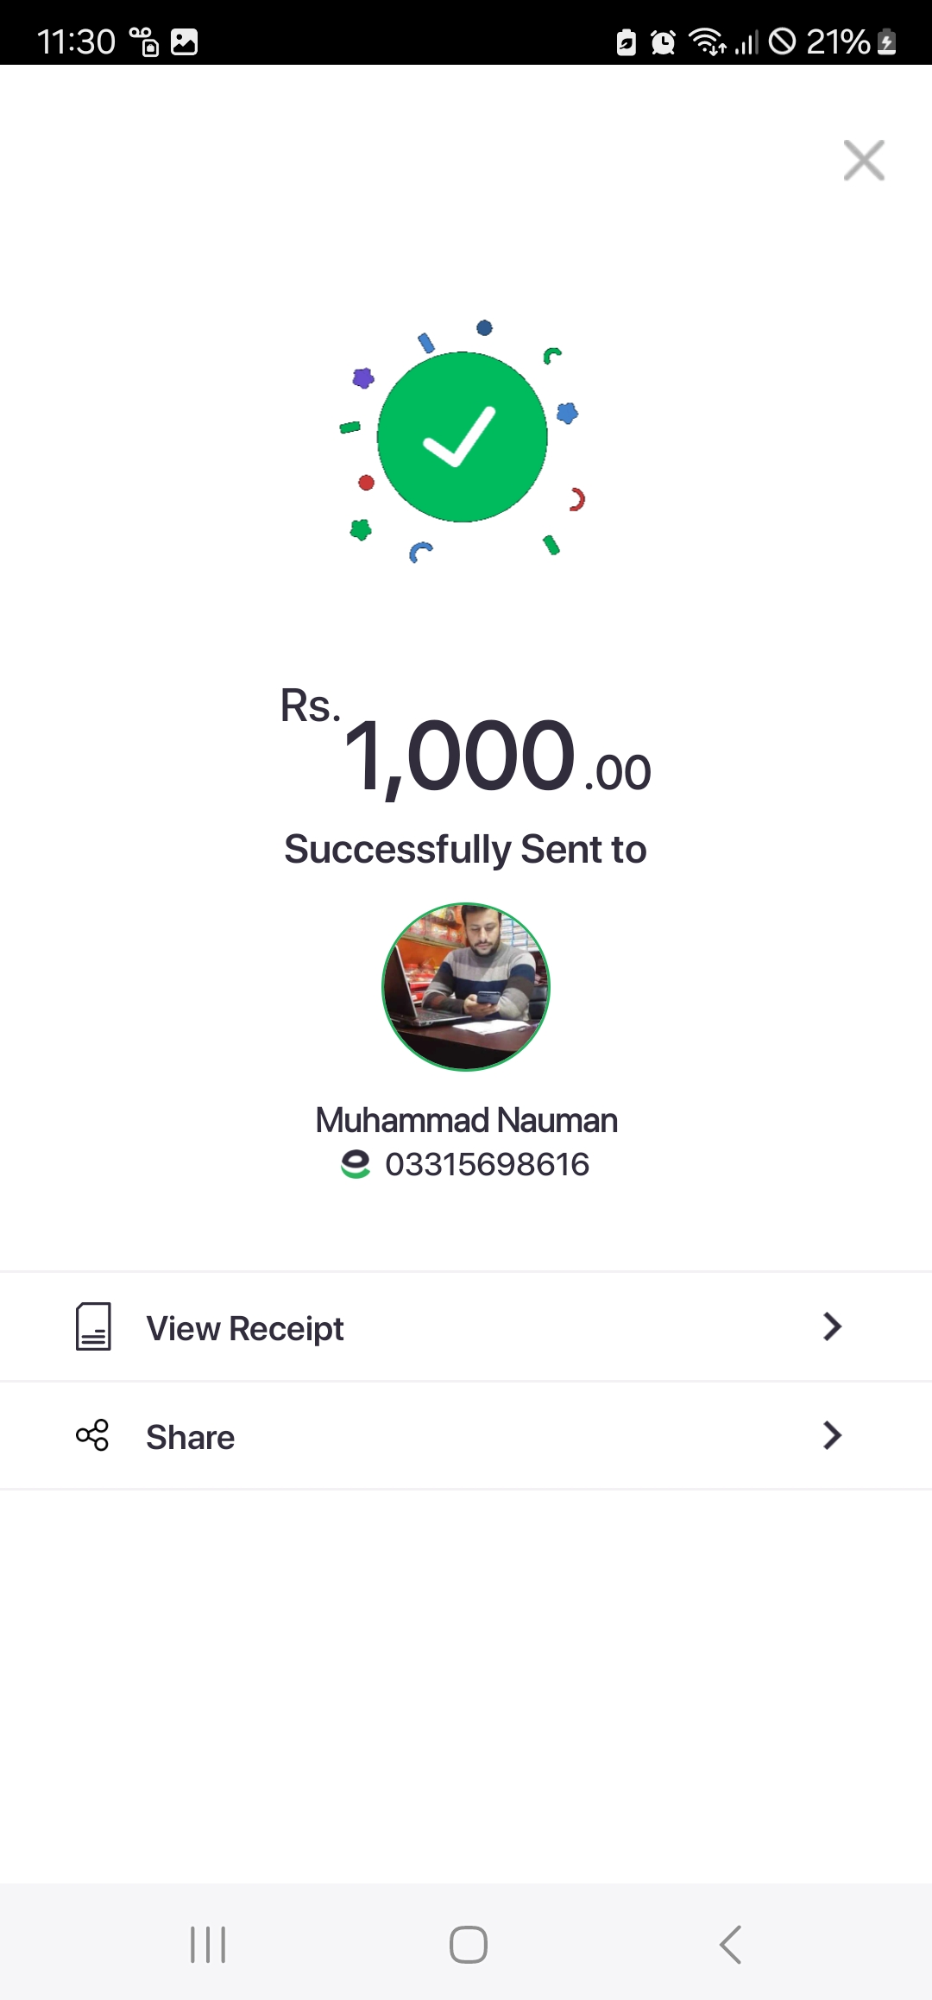
Task: Tap the receipt document icon
Action: (93, 1326)
